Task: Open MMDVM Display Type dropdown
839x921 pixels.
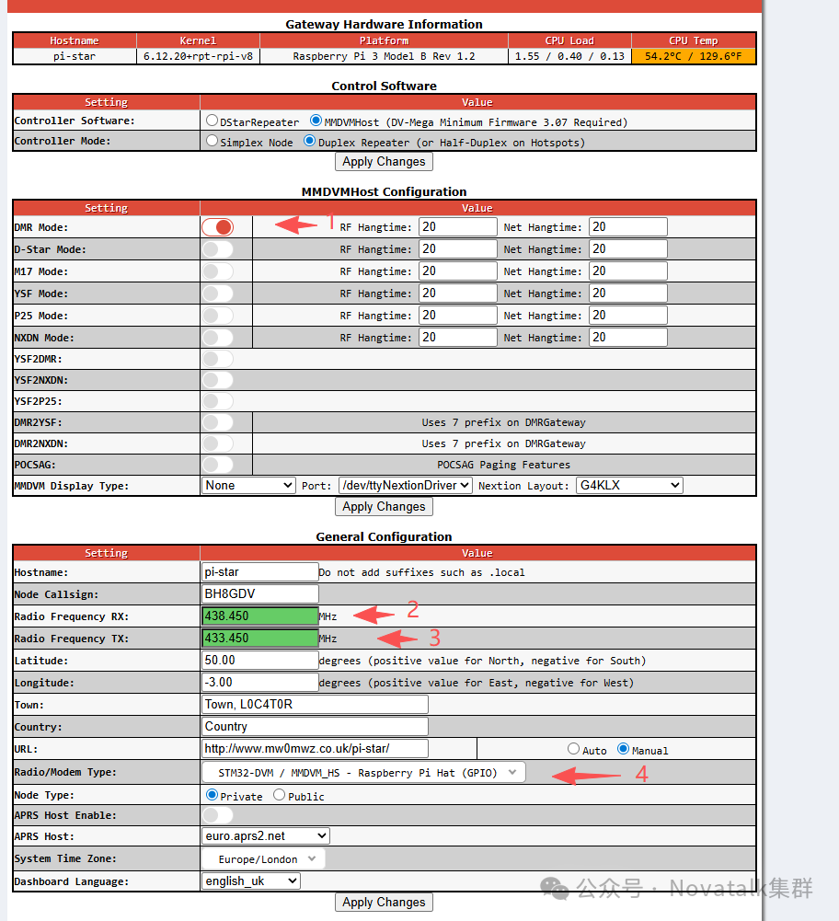Action: pyautogui.click(x=247, y=485)
